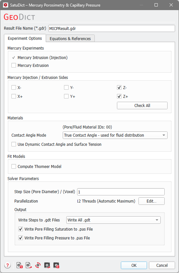Image resolution: width=179 pixels, height=273 pixels.
Task: Click the SatuDict app icon in title bar
Action: [x=6, y=5]
